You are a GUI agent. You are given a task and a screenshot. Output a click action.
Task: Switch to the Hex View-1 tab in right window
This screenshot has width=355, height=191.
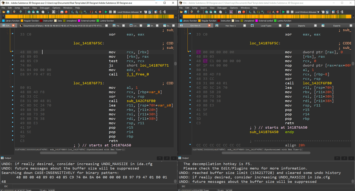click(230, 26)
